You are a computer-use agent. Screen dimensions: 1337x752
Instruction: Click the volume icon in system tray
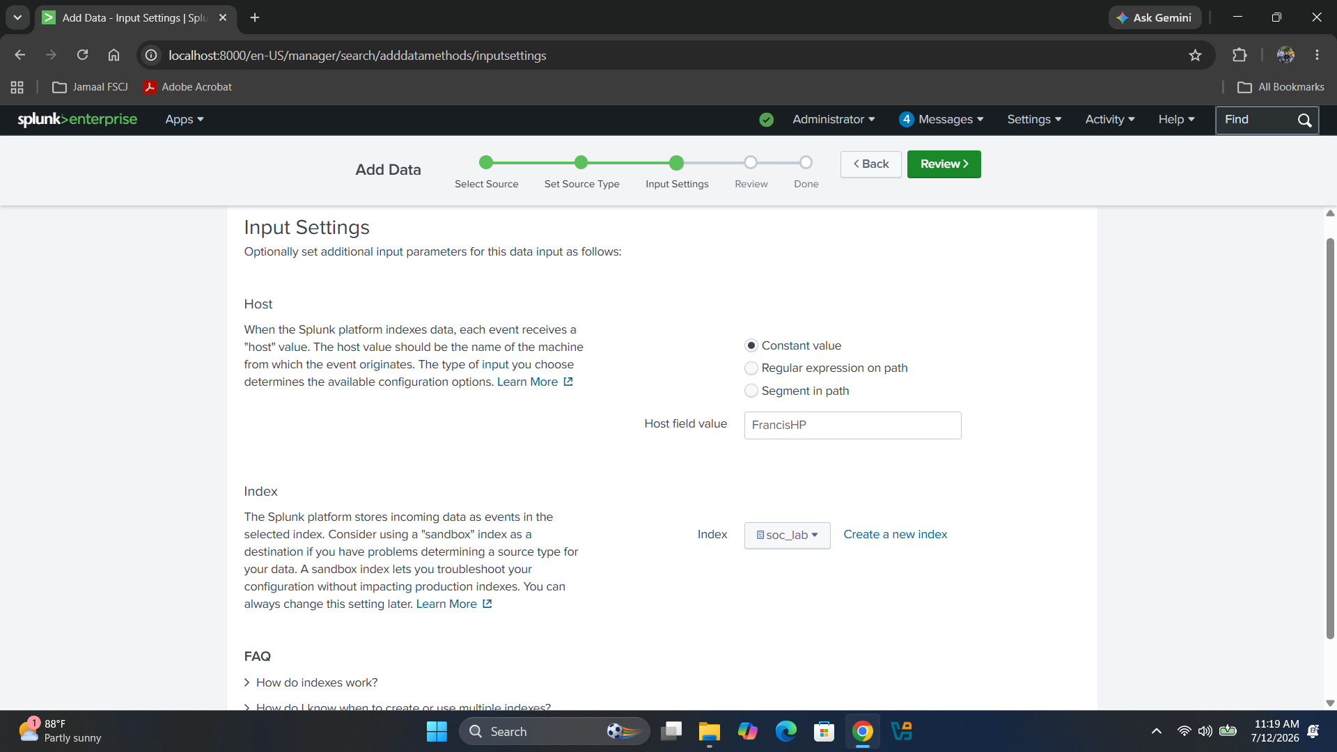pos(1205,731)
